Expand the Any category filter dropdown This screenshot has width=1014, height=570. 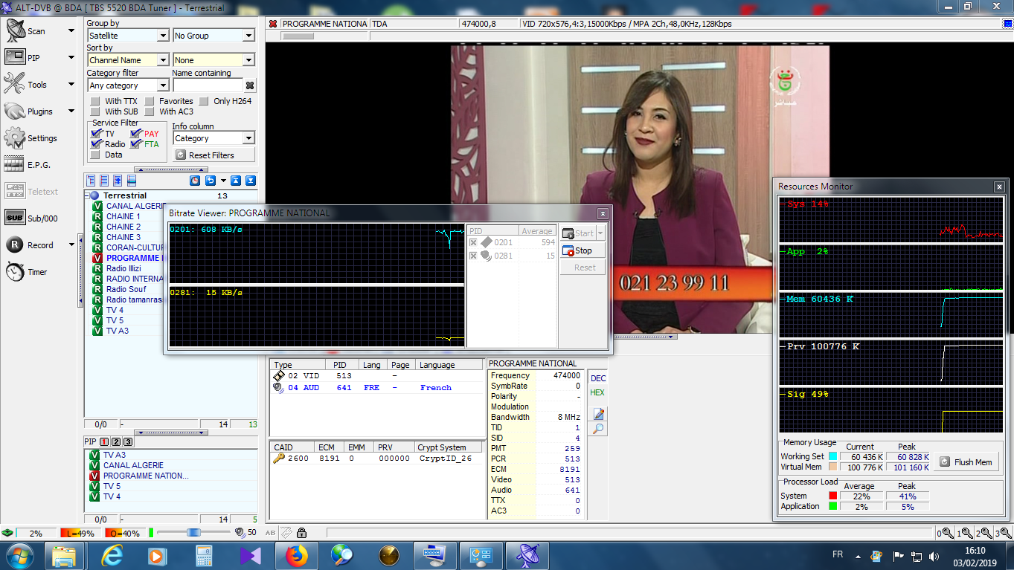pos(163,85)
